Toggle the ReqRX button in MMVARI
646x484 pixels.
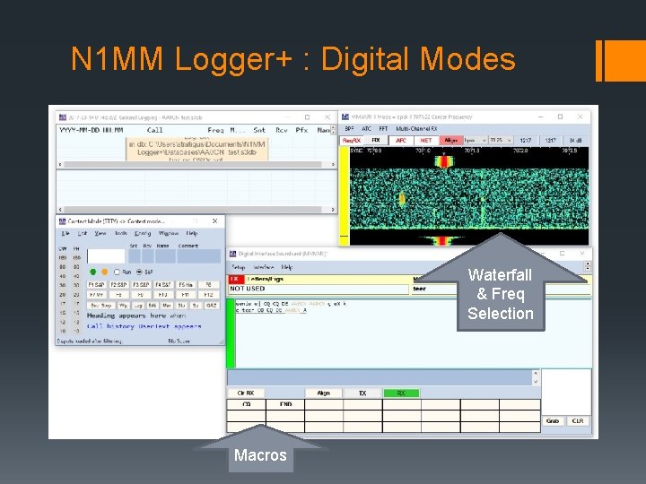tap(352, 141)
